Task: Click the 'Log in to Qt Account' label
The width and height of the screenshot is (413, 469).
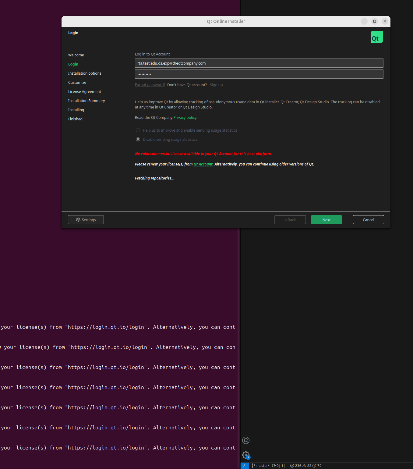Action: pyautogui.click(x=152, y=54)
